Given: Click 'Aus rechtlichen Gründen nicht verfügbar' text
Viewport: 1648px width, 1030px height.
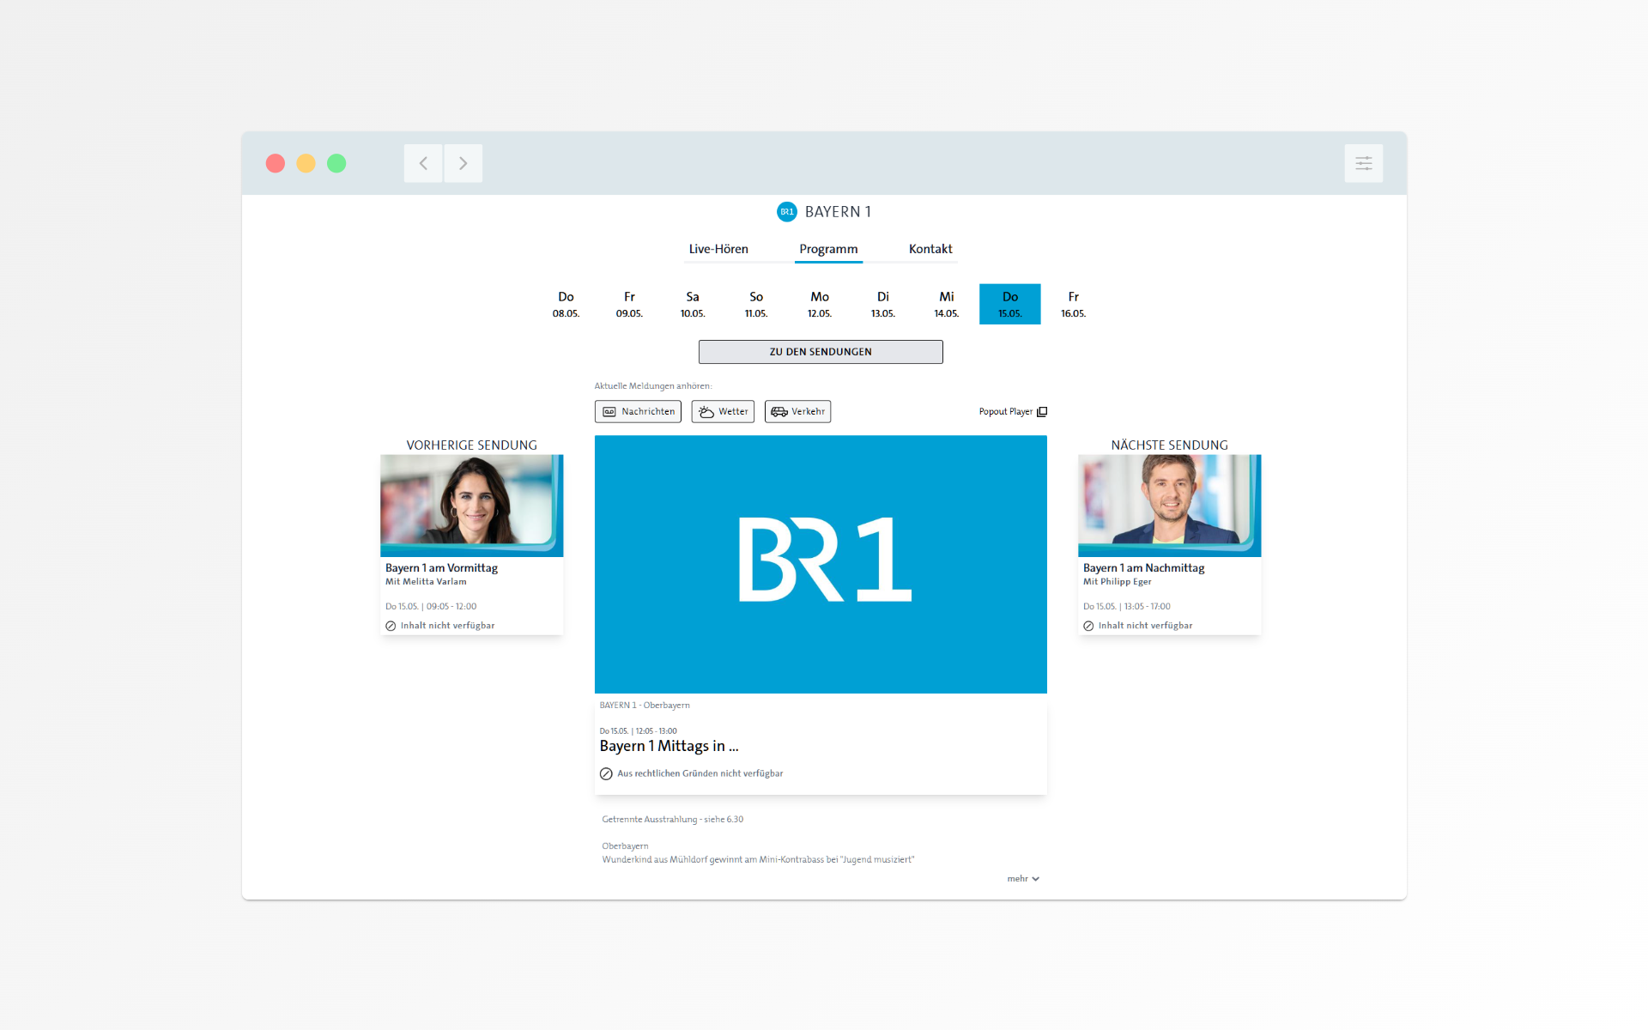Looking at the screenshot, I should pyautogui.click(x=700, y=773).
